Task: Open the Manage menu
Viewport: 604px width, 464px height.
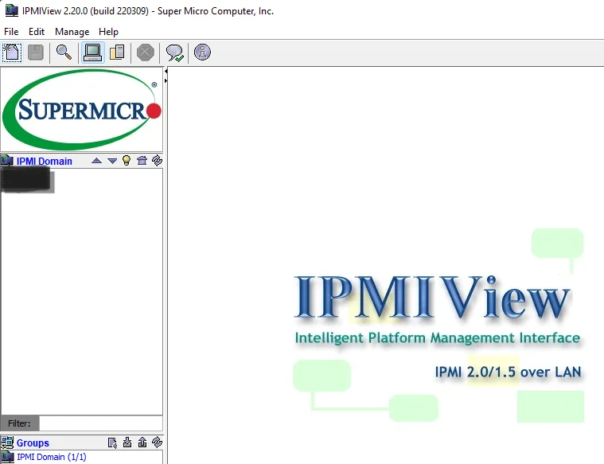Action: tap(72, 32)
